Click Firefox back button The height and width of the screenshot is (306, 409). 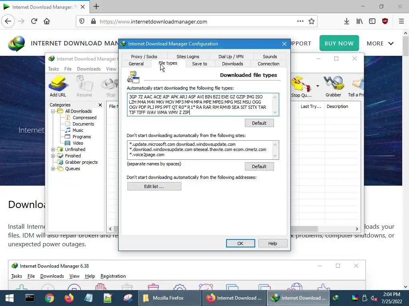[8, 22]
